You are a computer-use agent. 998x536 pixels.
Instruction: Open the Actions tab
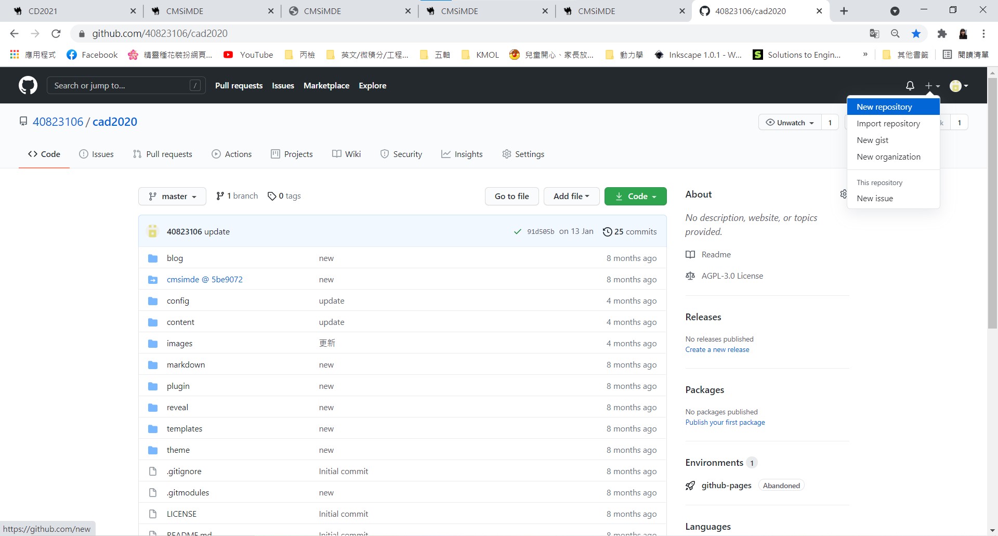232,154
